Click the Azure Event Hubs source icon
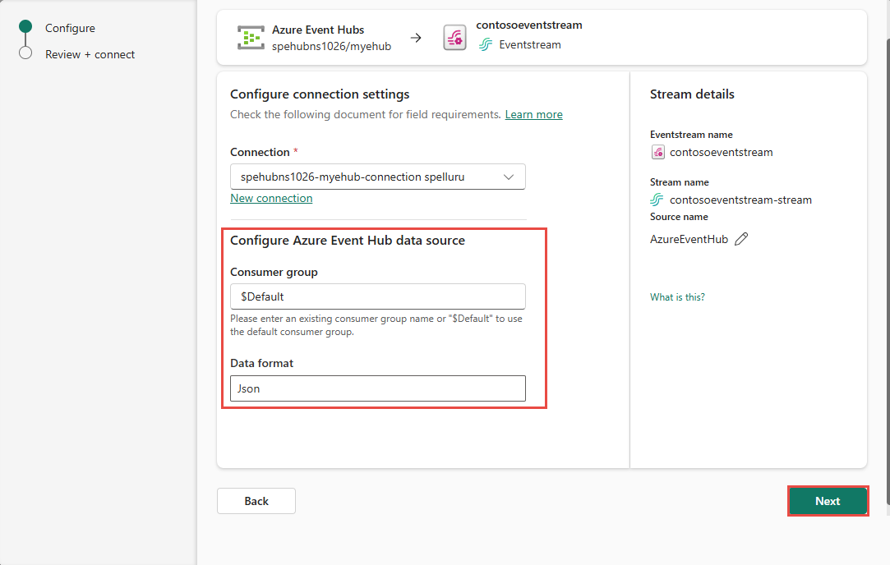890x565 pixels. pos(251,38)
